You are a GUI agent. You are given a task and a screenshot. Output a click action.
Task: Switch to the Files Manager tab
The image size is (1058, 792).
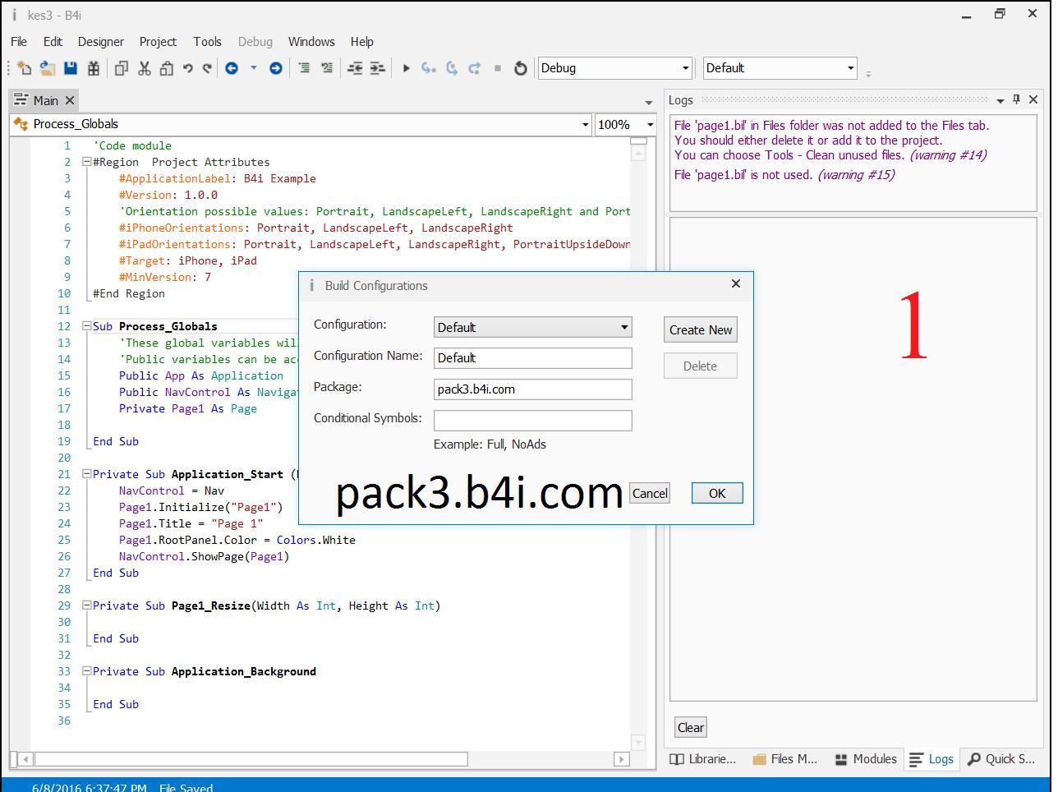point(784,759)
